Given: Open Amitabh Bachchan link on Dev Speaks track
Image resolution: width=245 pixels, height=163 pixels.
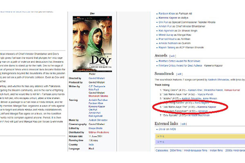Looking at the screenshot, I should (199, 115).
